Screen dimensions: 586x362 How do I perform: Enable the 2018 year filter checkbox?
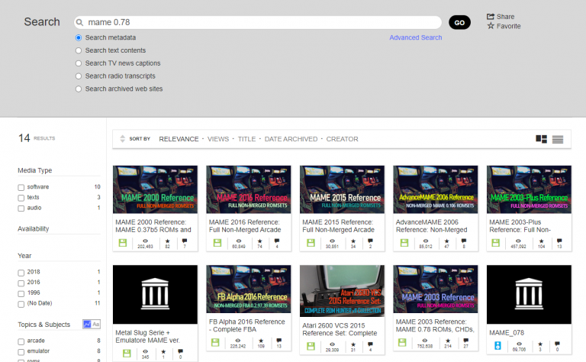click(x=21, y=272)
